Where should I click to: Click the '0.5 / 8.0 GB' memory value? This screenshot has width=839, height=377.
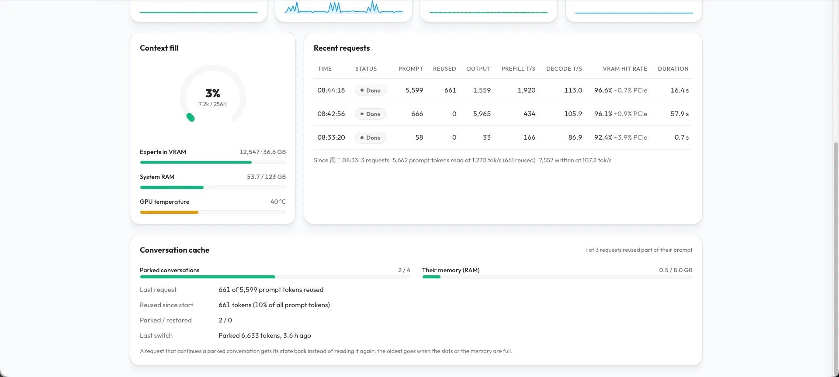[676, 270]
